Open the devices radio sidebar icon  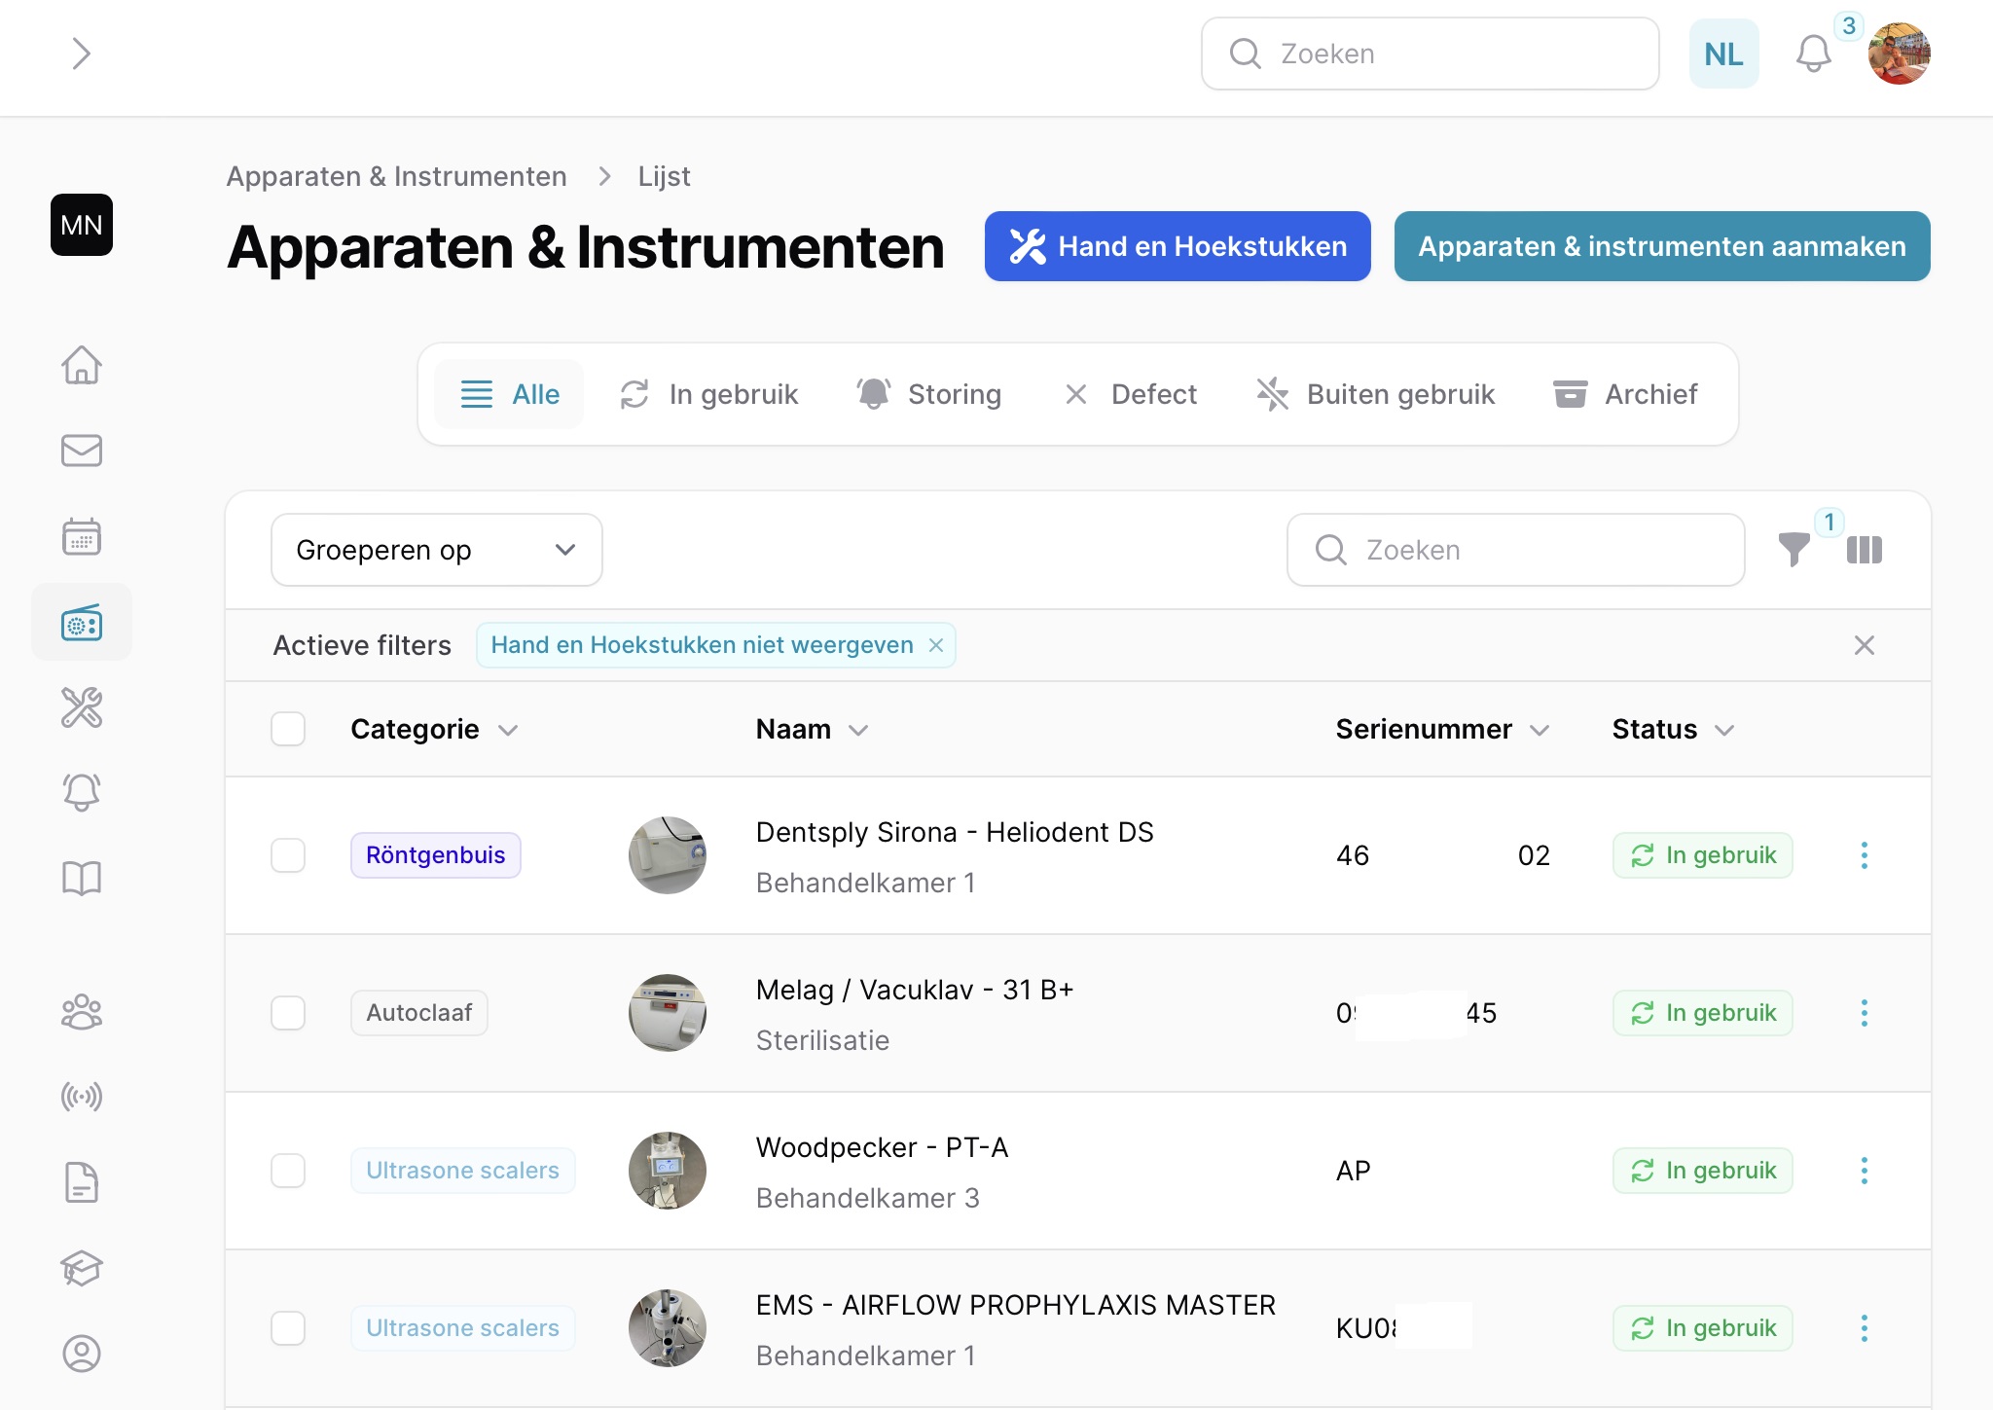(x=82, y=622)
